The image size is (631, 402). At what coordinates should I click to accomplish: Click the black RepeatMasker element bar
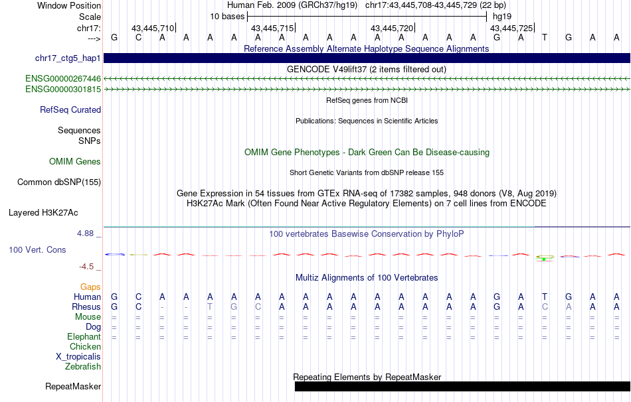coord(462,386)
